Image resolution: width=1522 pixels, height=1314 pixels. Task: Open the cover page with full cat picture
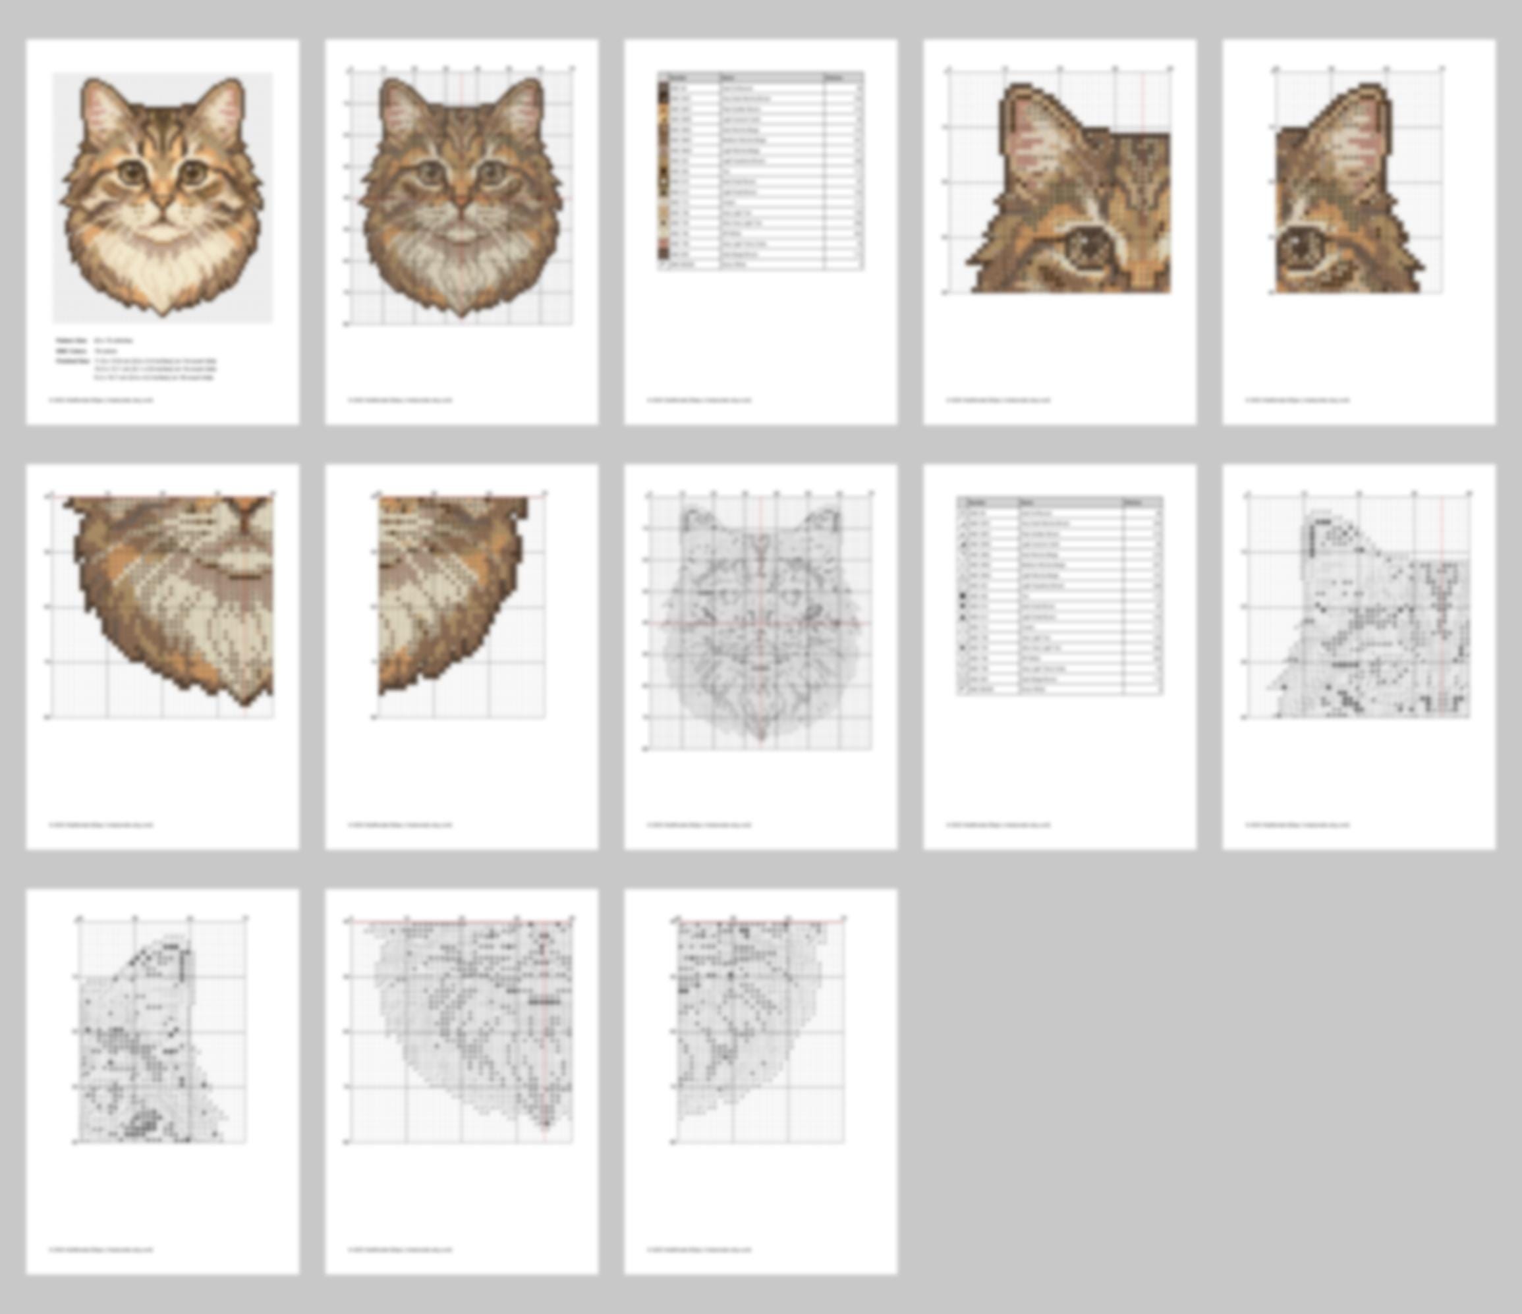(x=162, y=232)
